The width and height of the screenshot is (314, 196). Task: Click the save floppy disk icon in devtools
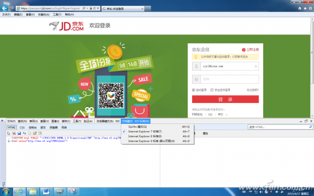pos(19,133)
